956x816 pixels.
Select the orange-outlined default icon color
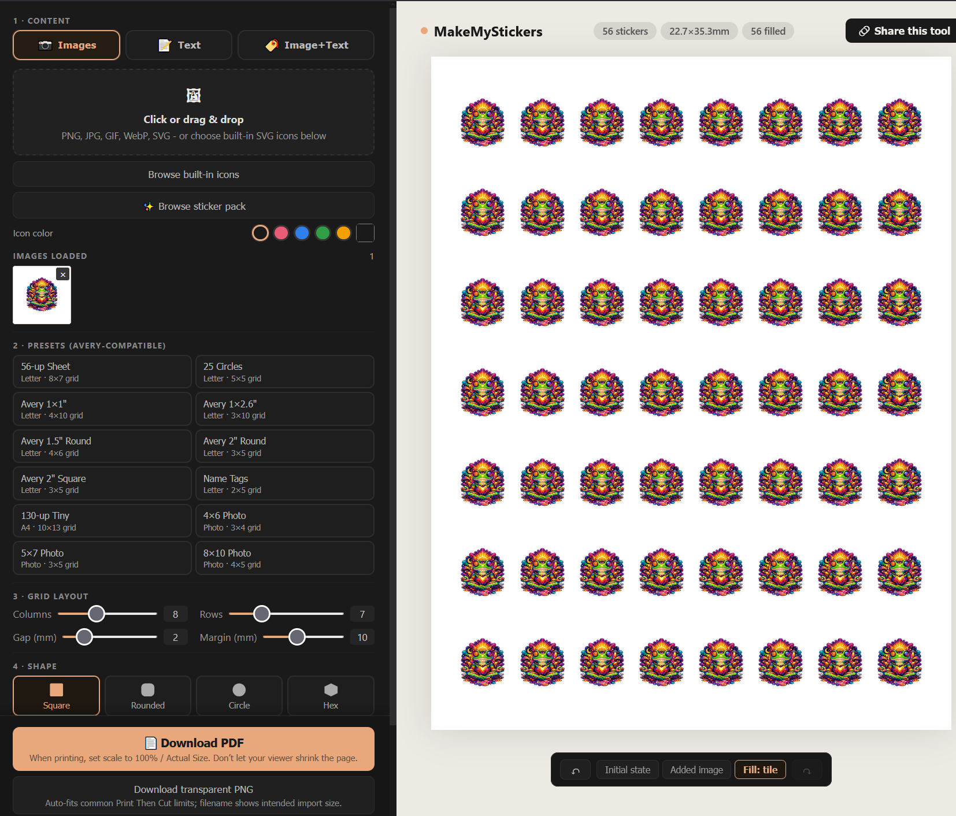click(260, 233)
